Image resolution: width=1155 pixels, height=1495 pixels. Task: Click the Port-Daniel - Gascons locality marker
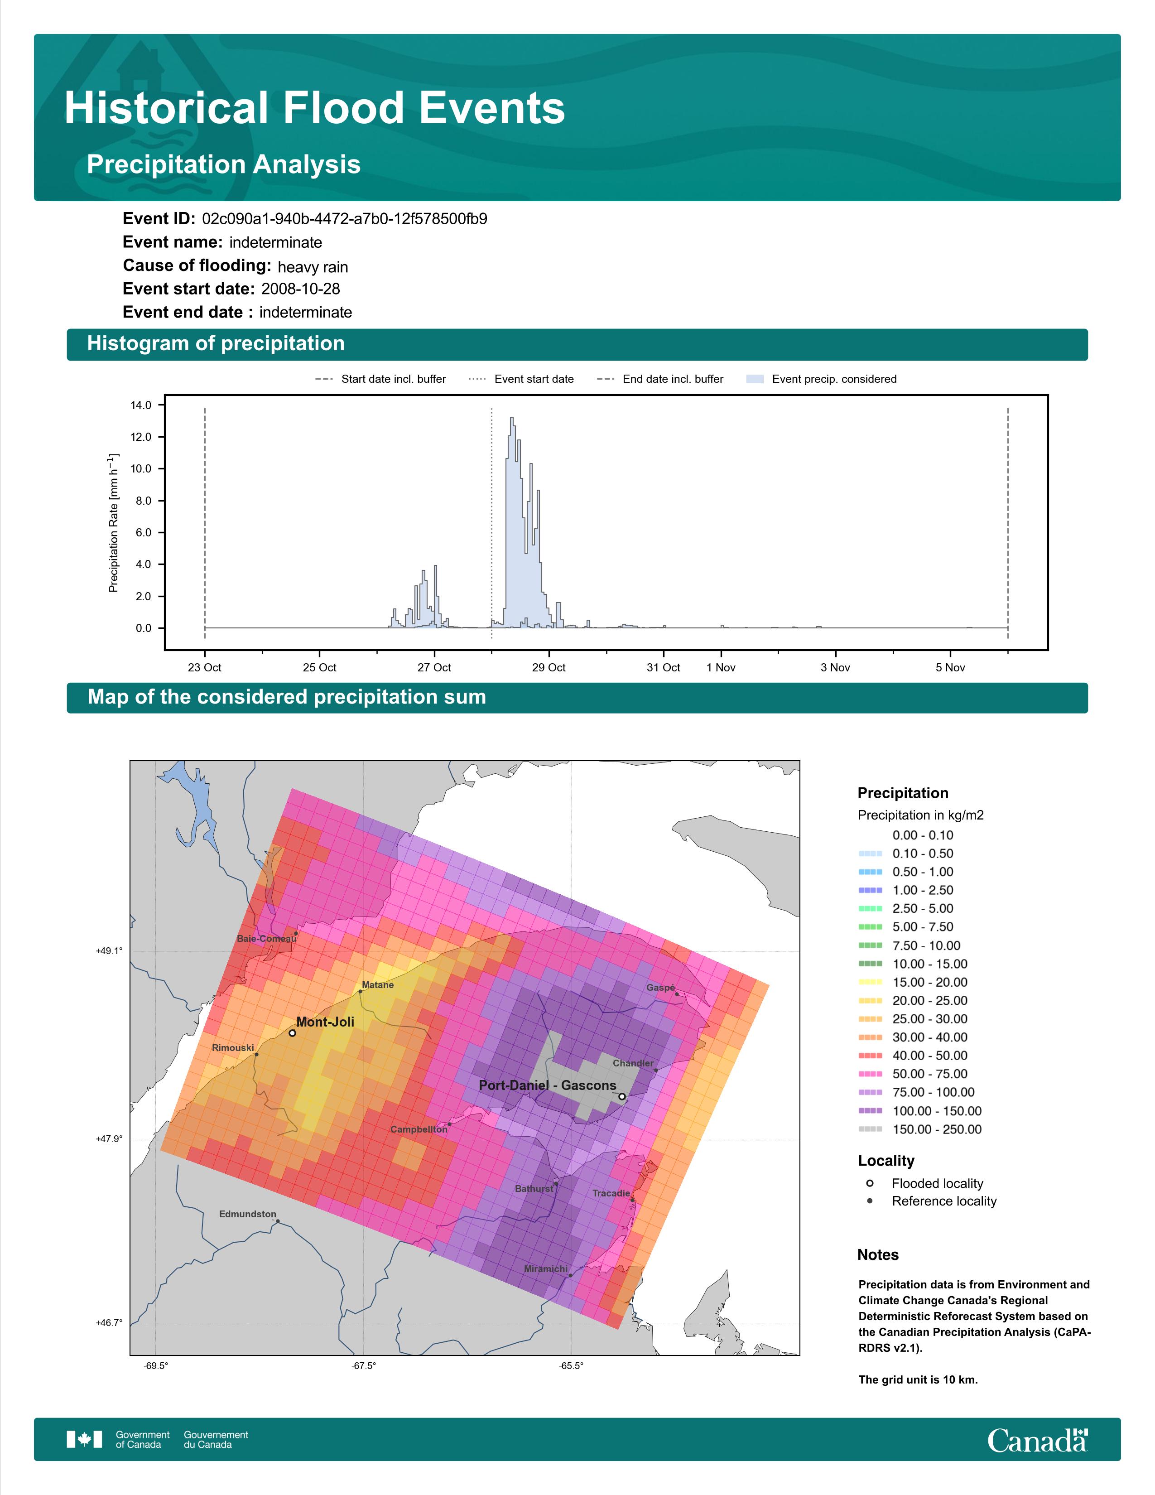pos(622,1096)
